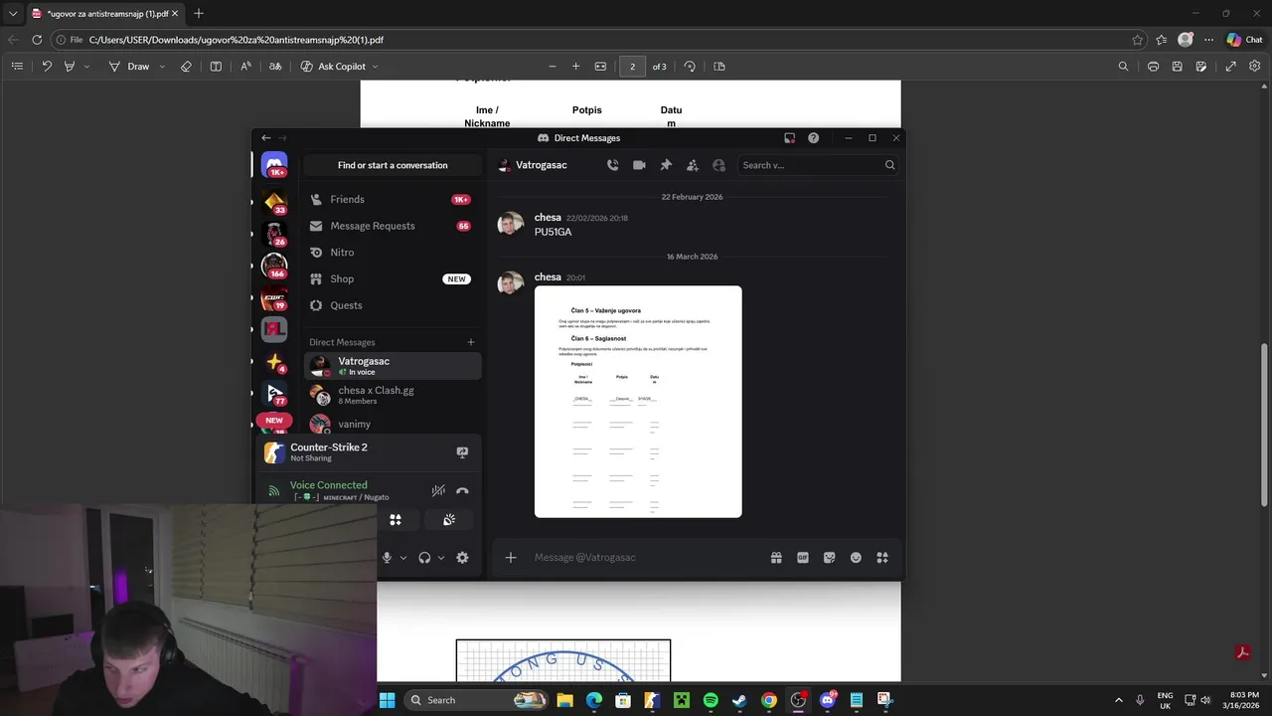Viewport: 1272px width, 716px height.
Task: Open soundboard button in voice panel
Action: pos(449,520)
